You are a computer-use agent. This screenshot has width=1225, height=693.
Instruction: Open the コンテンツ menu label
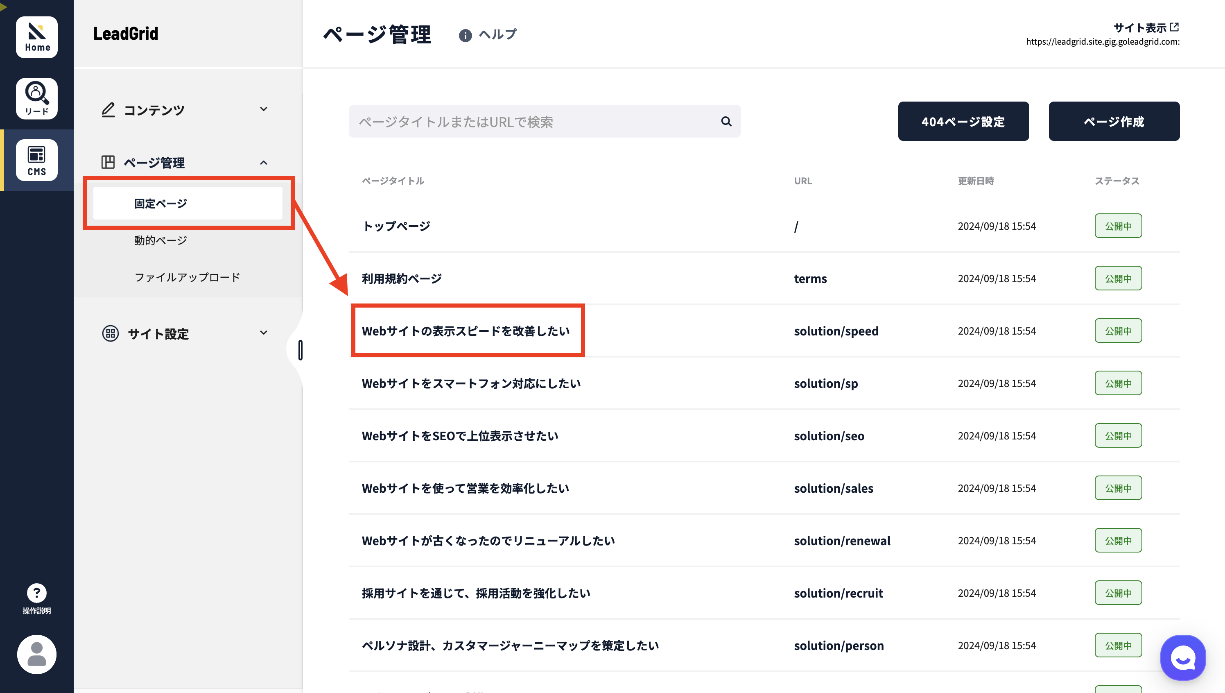point(154,111)
